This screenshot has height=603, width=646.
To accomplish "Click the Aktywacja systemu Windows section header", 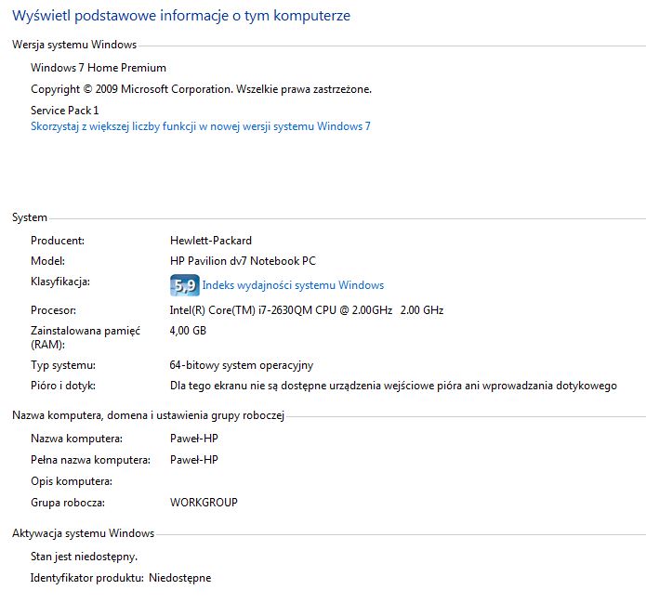I will point(84,533).
